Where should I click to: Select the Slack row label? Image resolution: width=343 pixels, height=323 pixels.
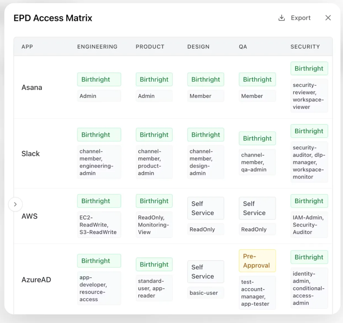point(31,154)
